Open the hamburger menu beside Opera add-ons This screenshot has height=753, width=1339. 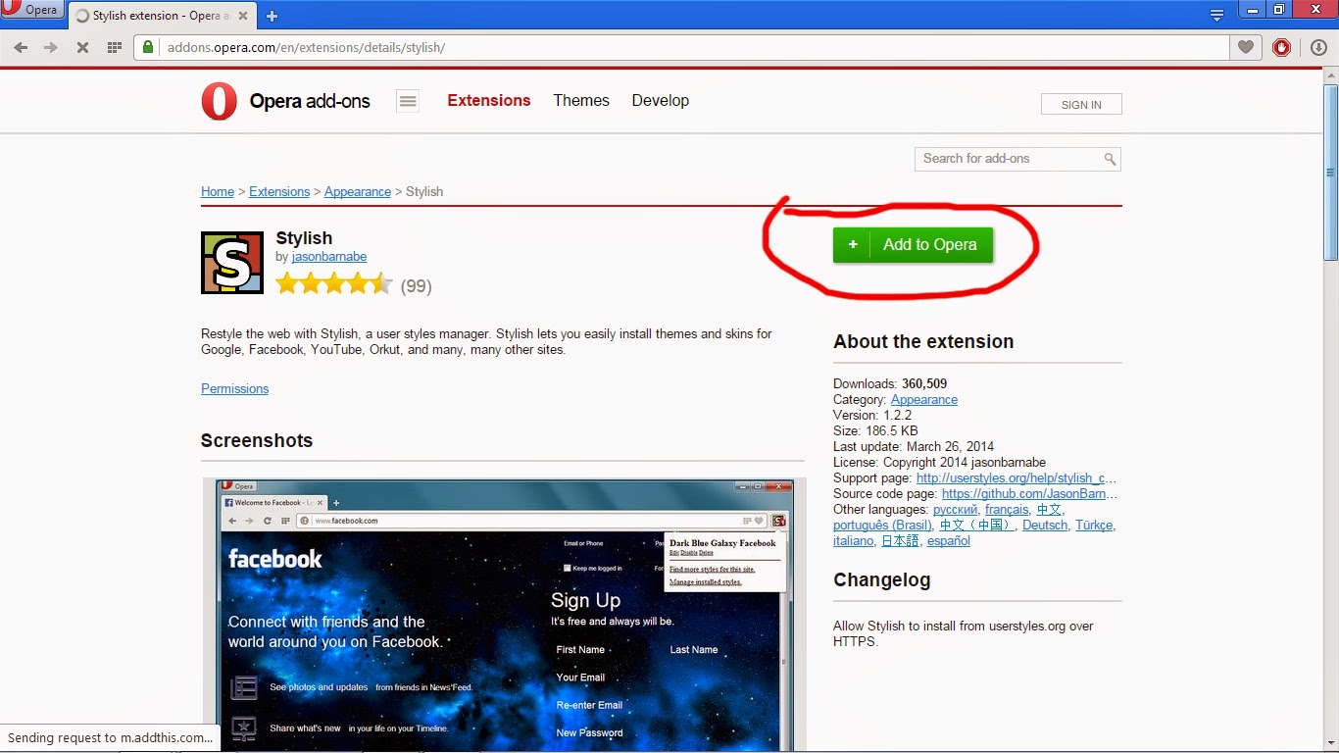(x=408, y=101)
